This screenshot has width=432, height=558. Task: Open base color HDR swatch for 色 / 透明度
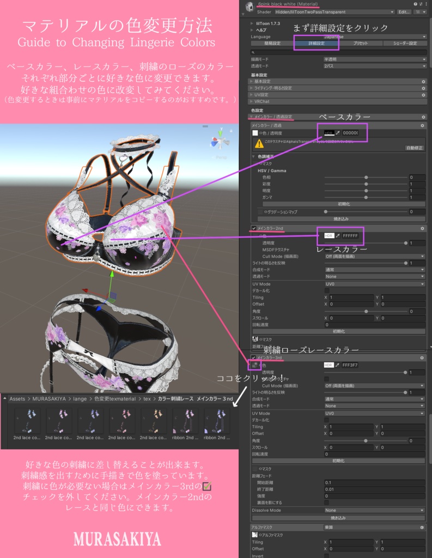point(329,133)
